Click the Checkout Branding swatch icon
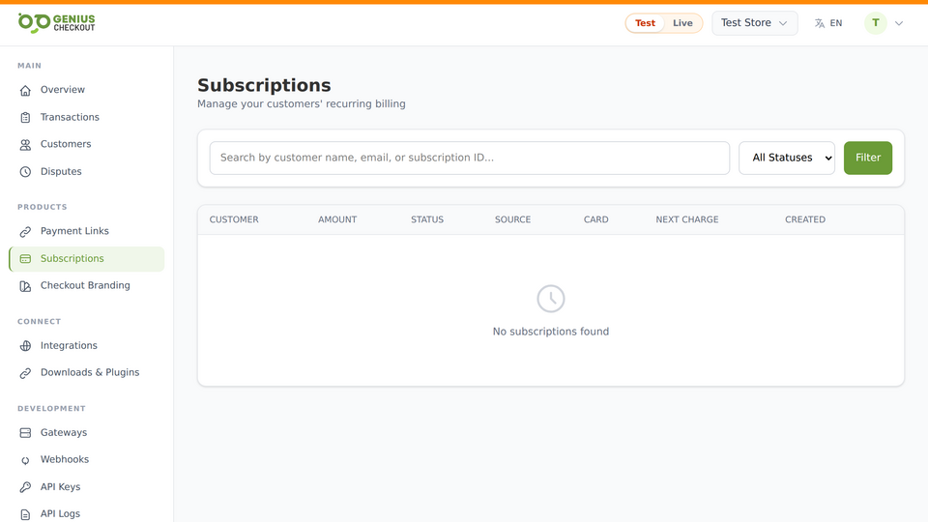Viewport: 928px width, 522px height. coord(25,286)
